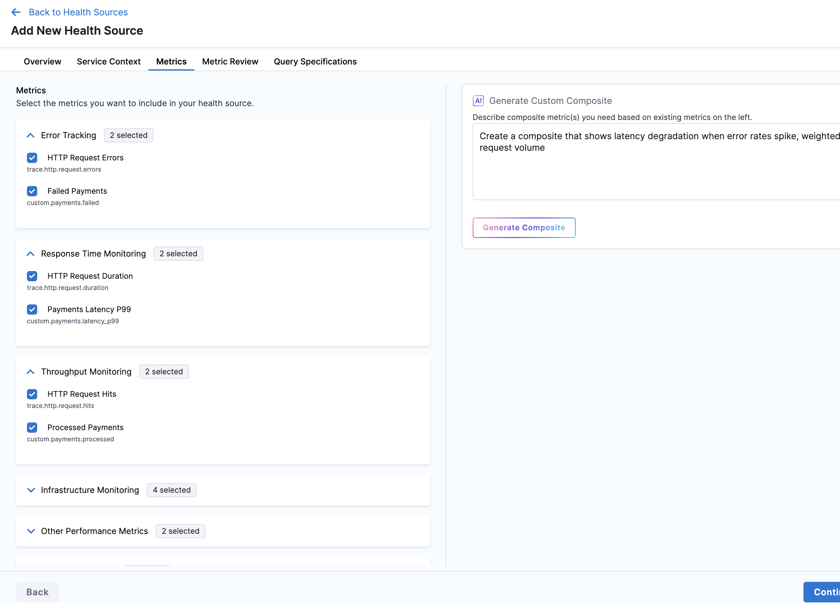Expand the Other Performance Metrics section

pyautogui.click(x=31, y=531)
